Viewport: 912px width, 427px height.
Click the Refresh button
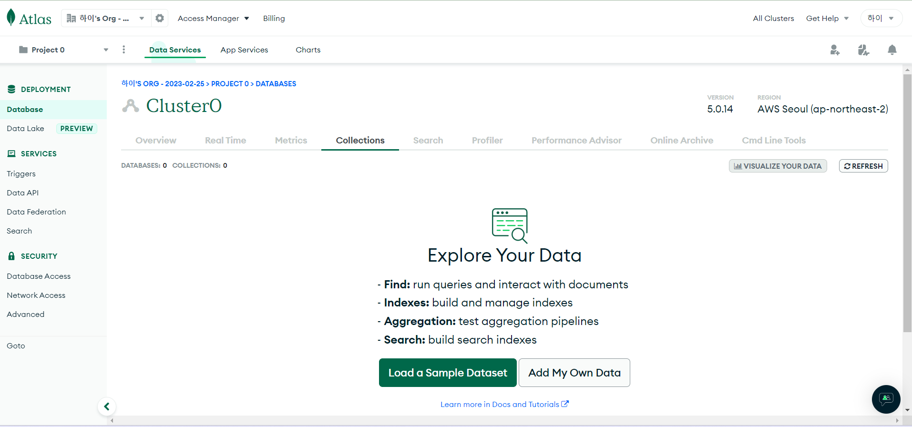click(x=863, y=166)
